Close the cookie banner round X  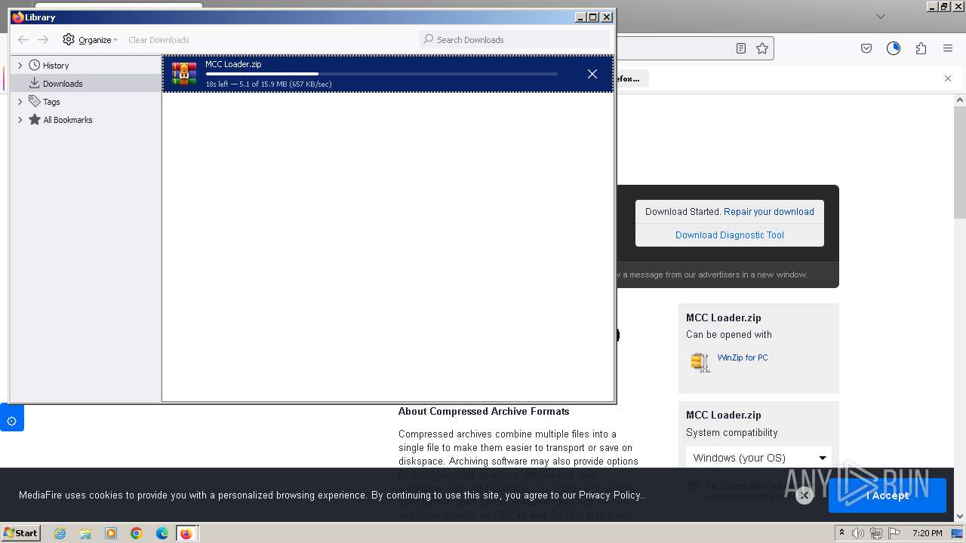[804, 495]
